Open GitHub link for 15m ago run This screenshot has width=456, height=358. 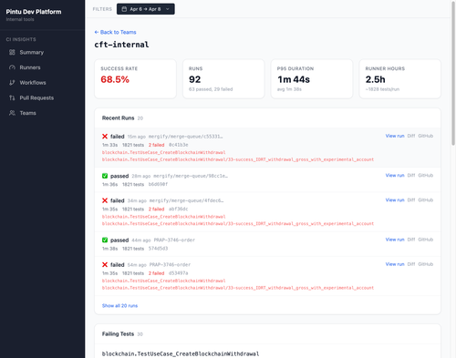click(x=426, y=136)
